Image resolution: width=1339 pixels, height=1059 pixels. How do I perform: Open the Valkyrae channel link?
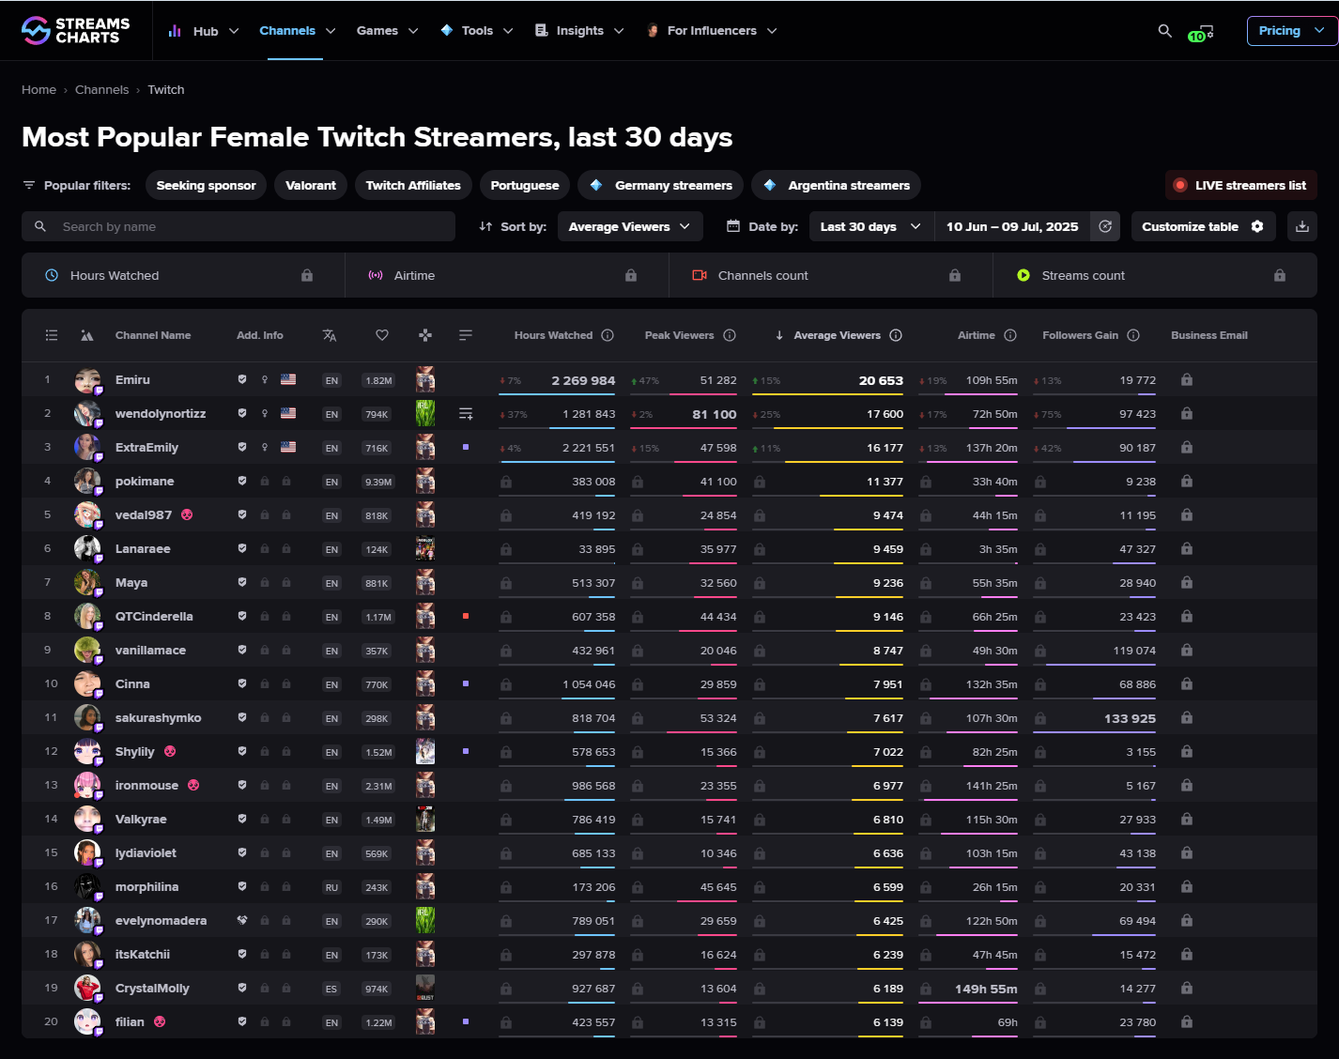point(141,820)
